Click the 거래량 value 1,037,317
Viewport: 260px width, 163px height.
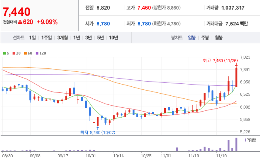click(233, 8)
